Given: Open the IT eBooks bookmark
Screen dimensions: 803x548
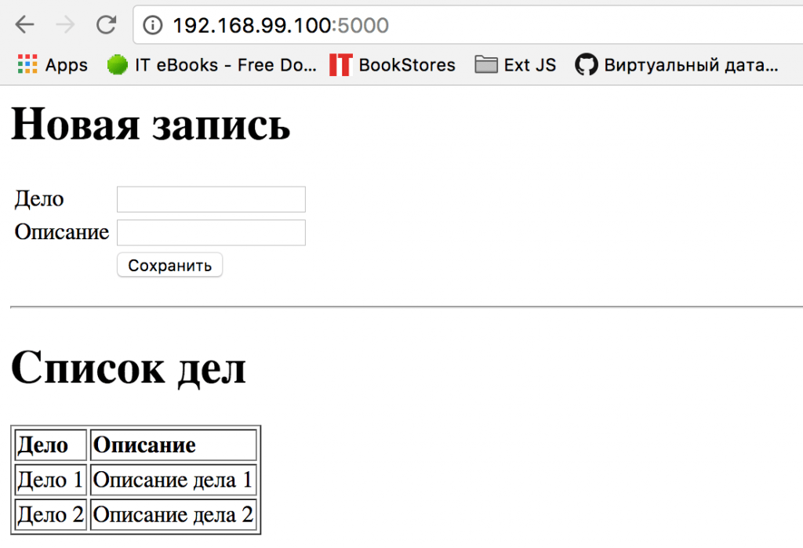Looking at the screenshot, I should [212, 65].
